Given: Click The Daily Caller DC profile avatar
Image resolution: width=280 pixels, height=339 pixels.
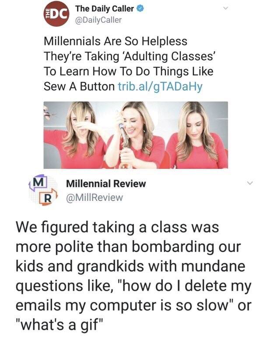Looking at the screenshot, I should tap(56, 14).
